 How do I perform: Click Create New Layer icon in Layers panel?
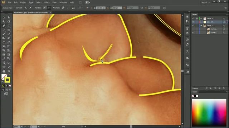tap(219, 88)
